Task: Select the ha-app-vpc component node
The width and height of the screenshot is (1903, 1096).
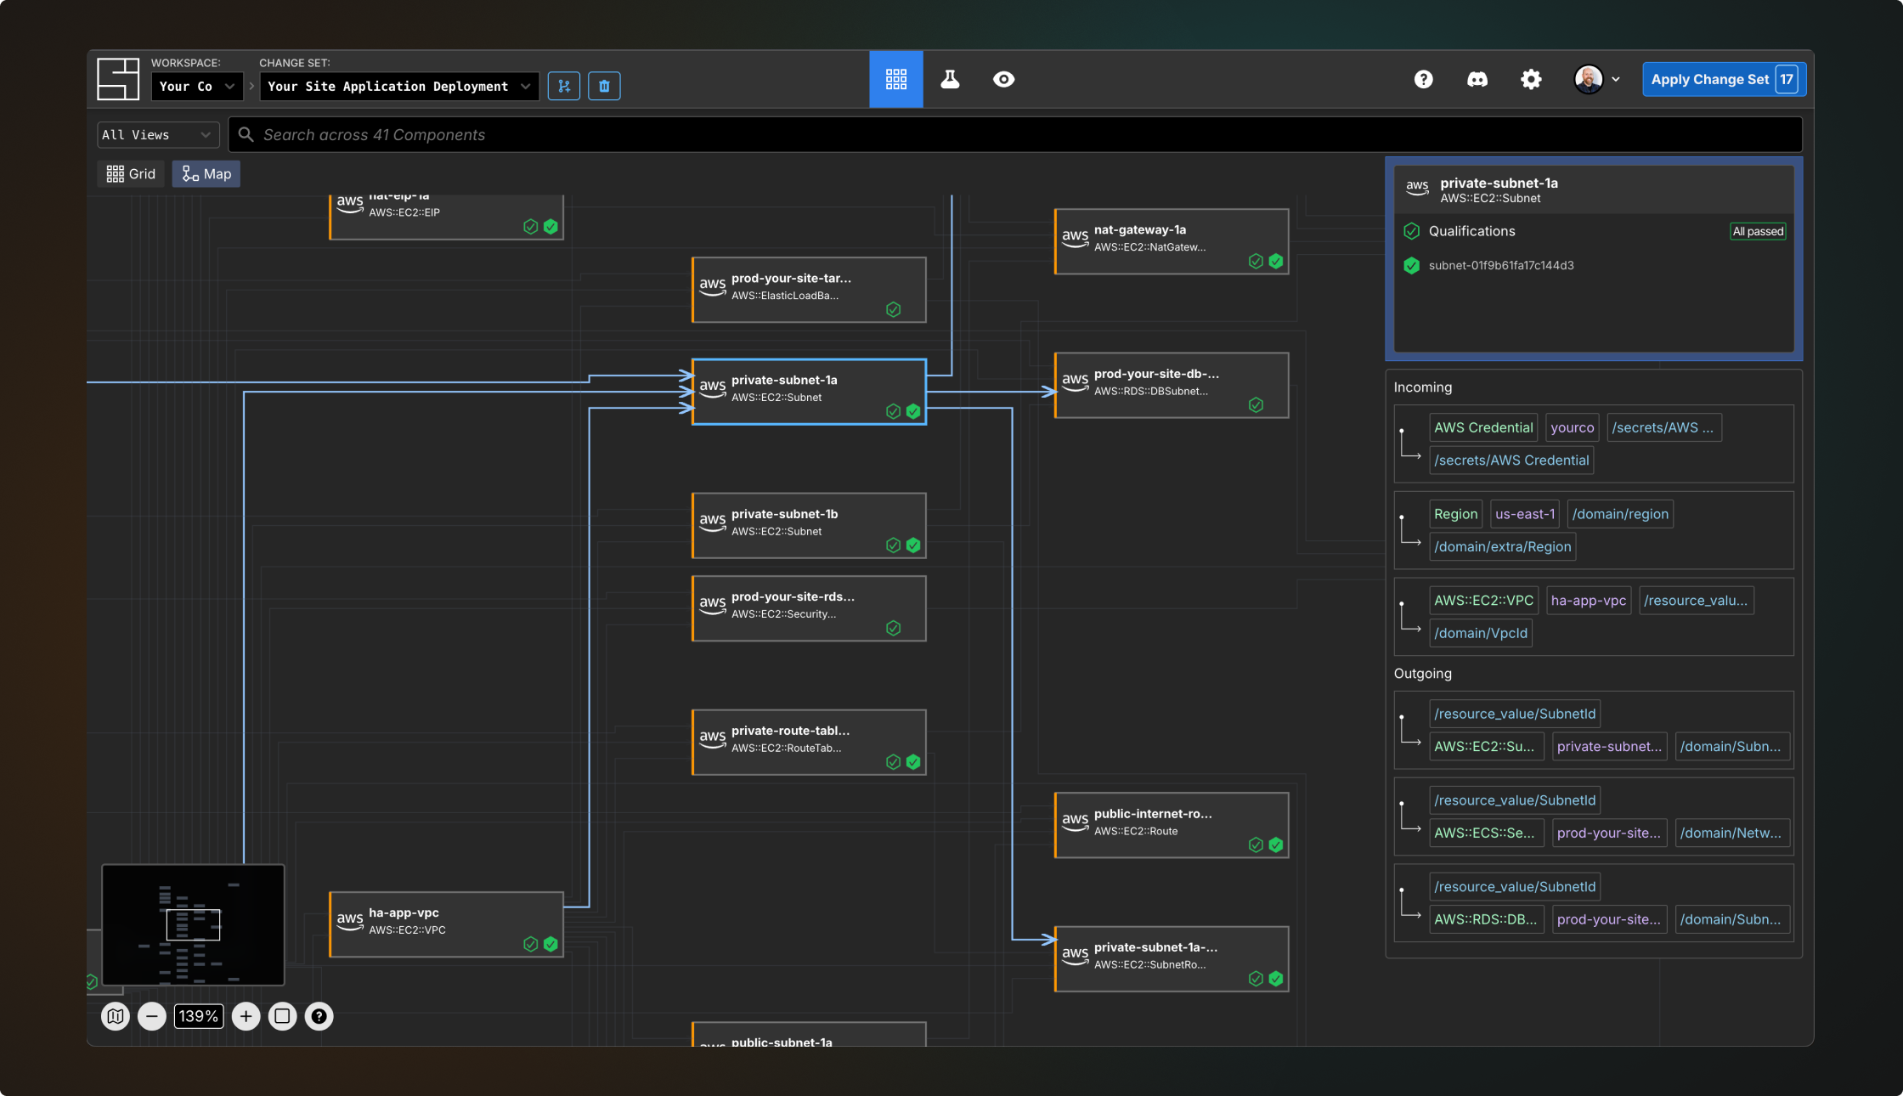Action: click(x=446, y=924)
